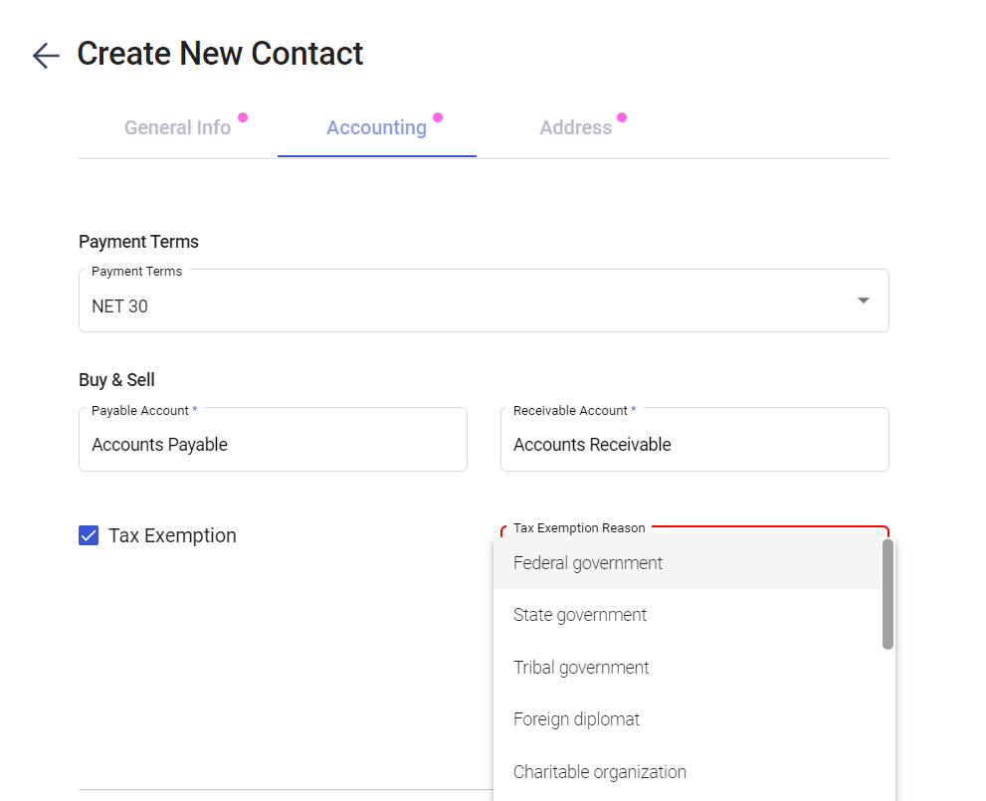Choose Federal government exemption reason
986x801 pixels.
[588, 563]
